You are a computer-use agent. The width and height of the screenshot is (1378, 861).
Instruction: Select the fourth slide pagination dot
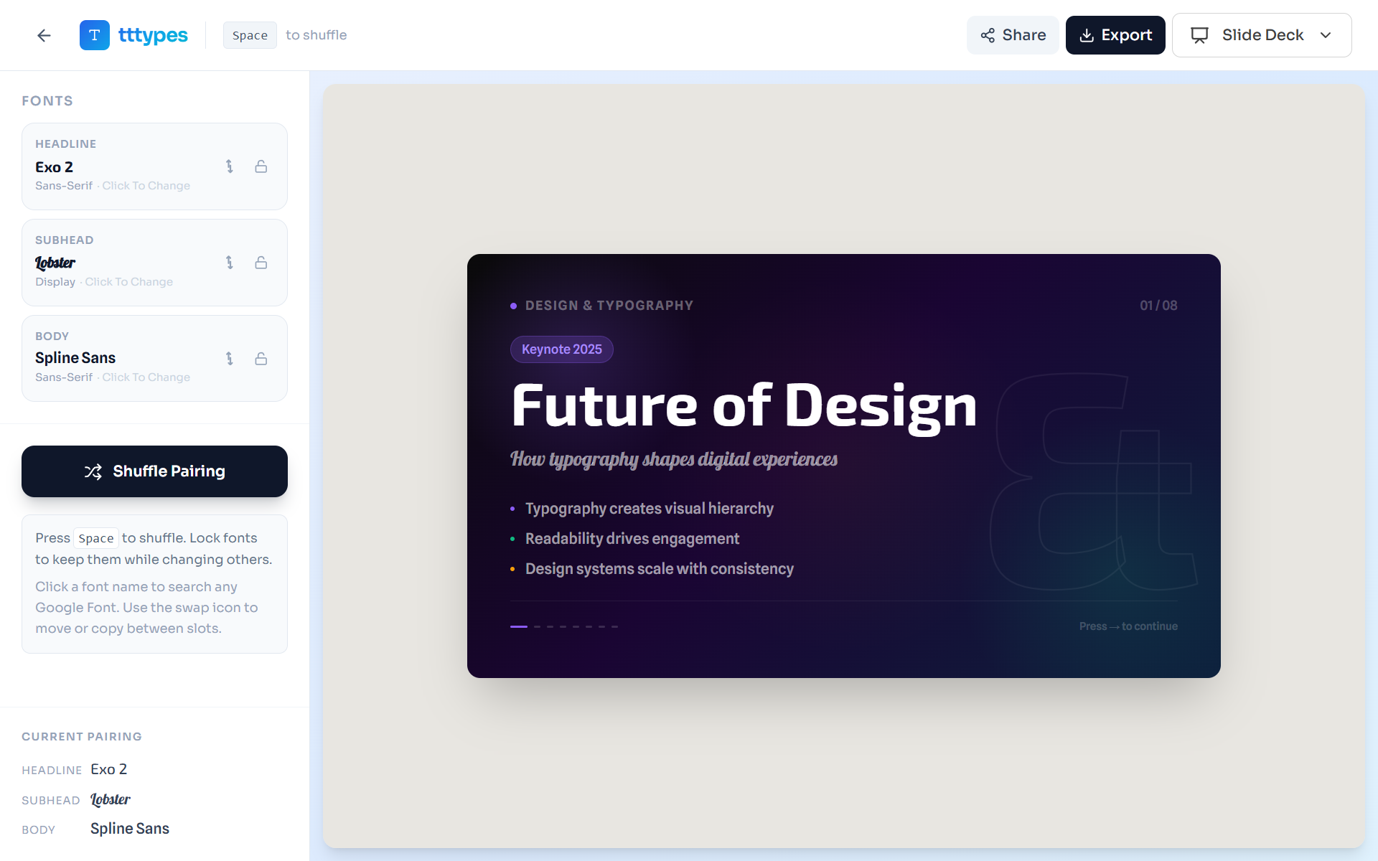(563, 626)
